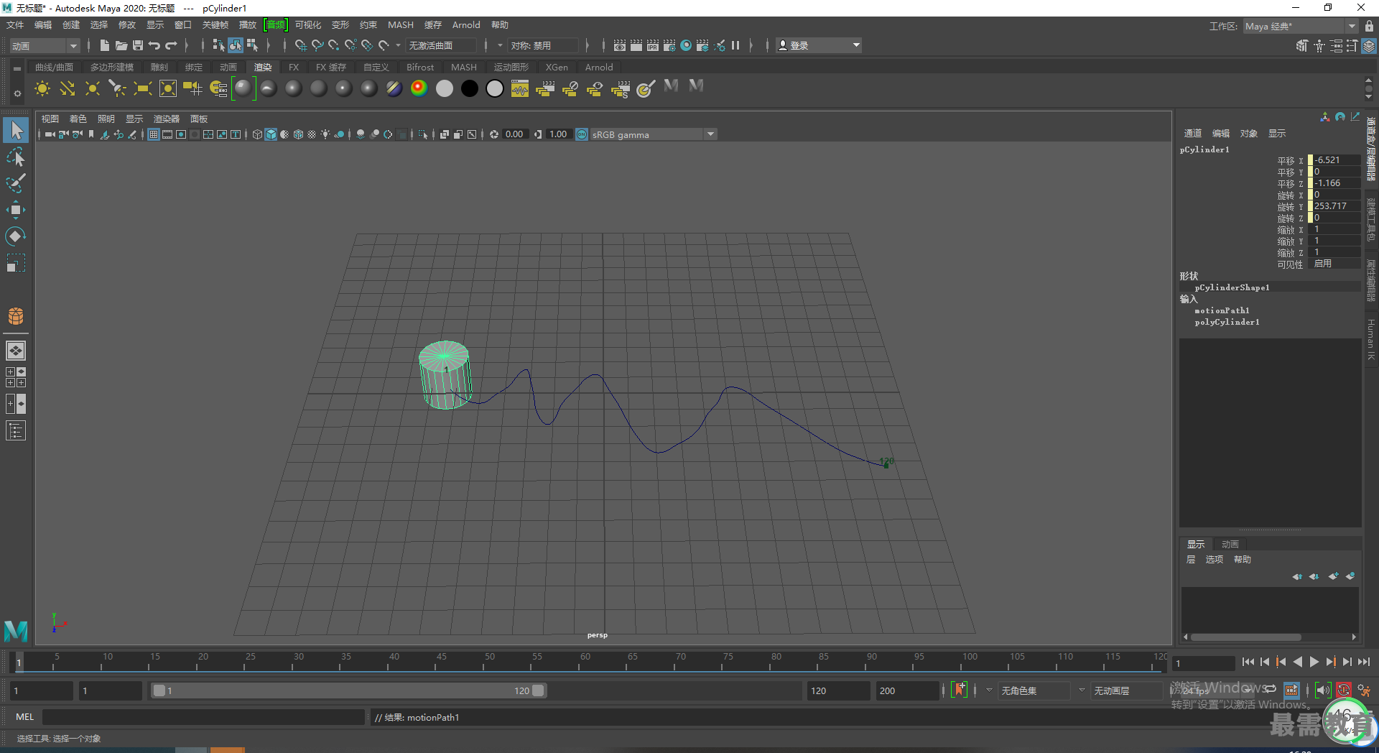The image size is (1379, 753).
Task: Open a new scene file icon
Action: coord(105,45)
